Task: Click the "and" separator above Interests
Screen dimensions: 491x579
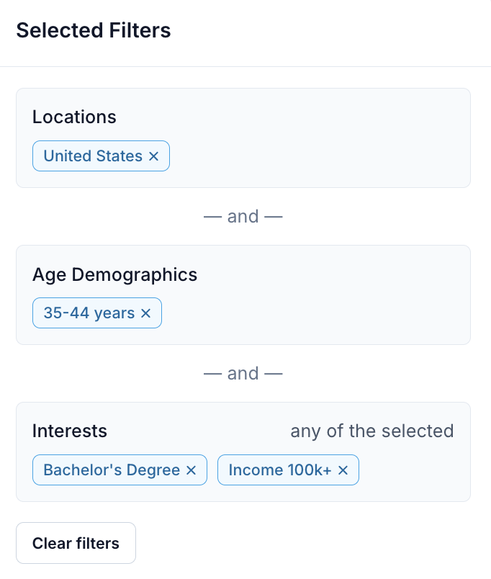Action: click(243, 374)
